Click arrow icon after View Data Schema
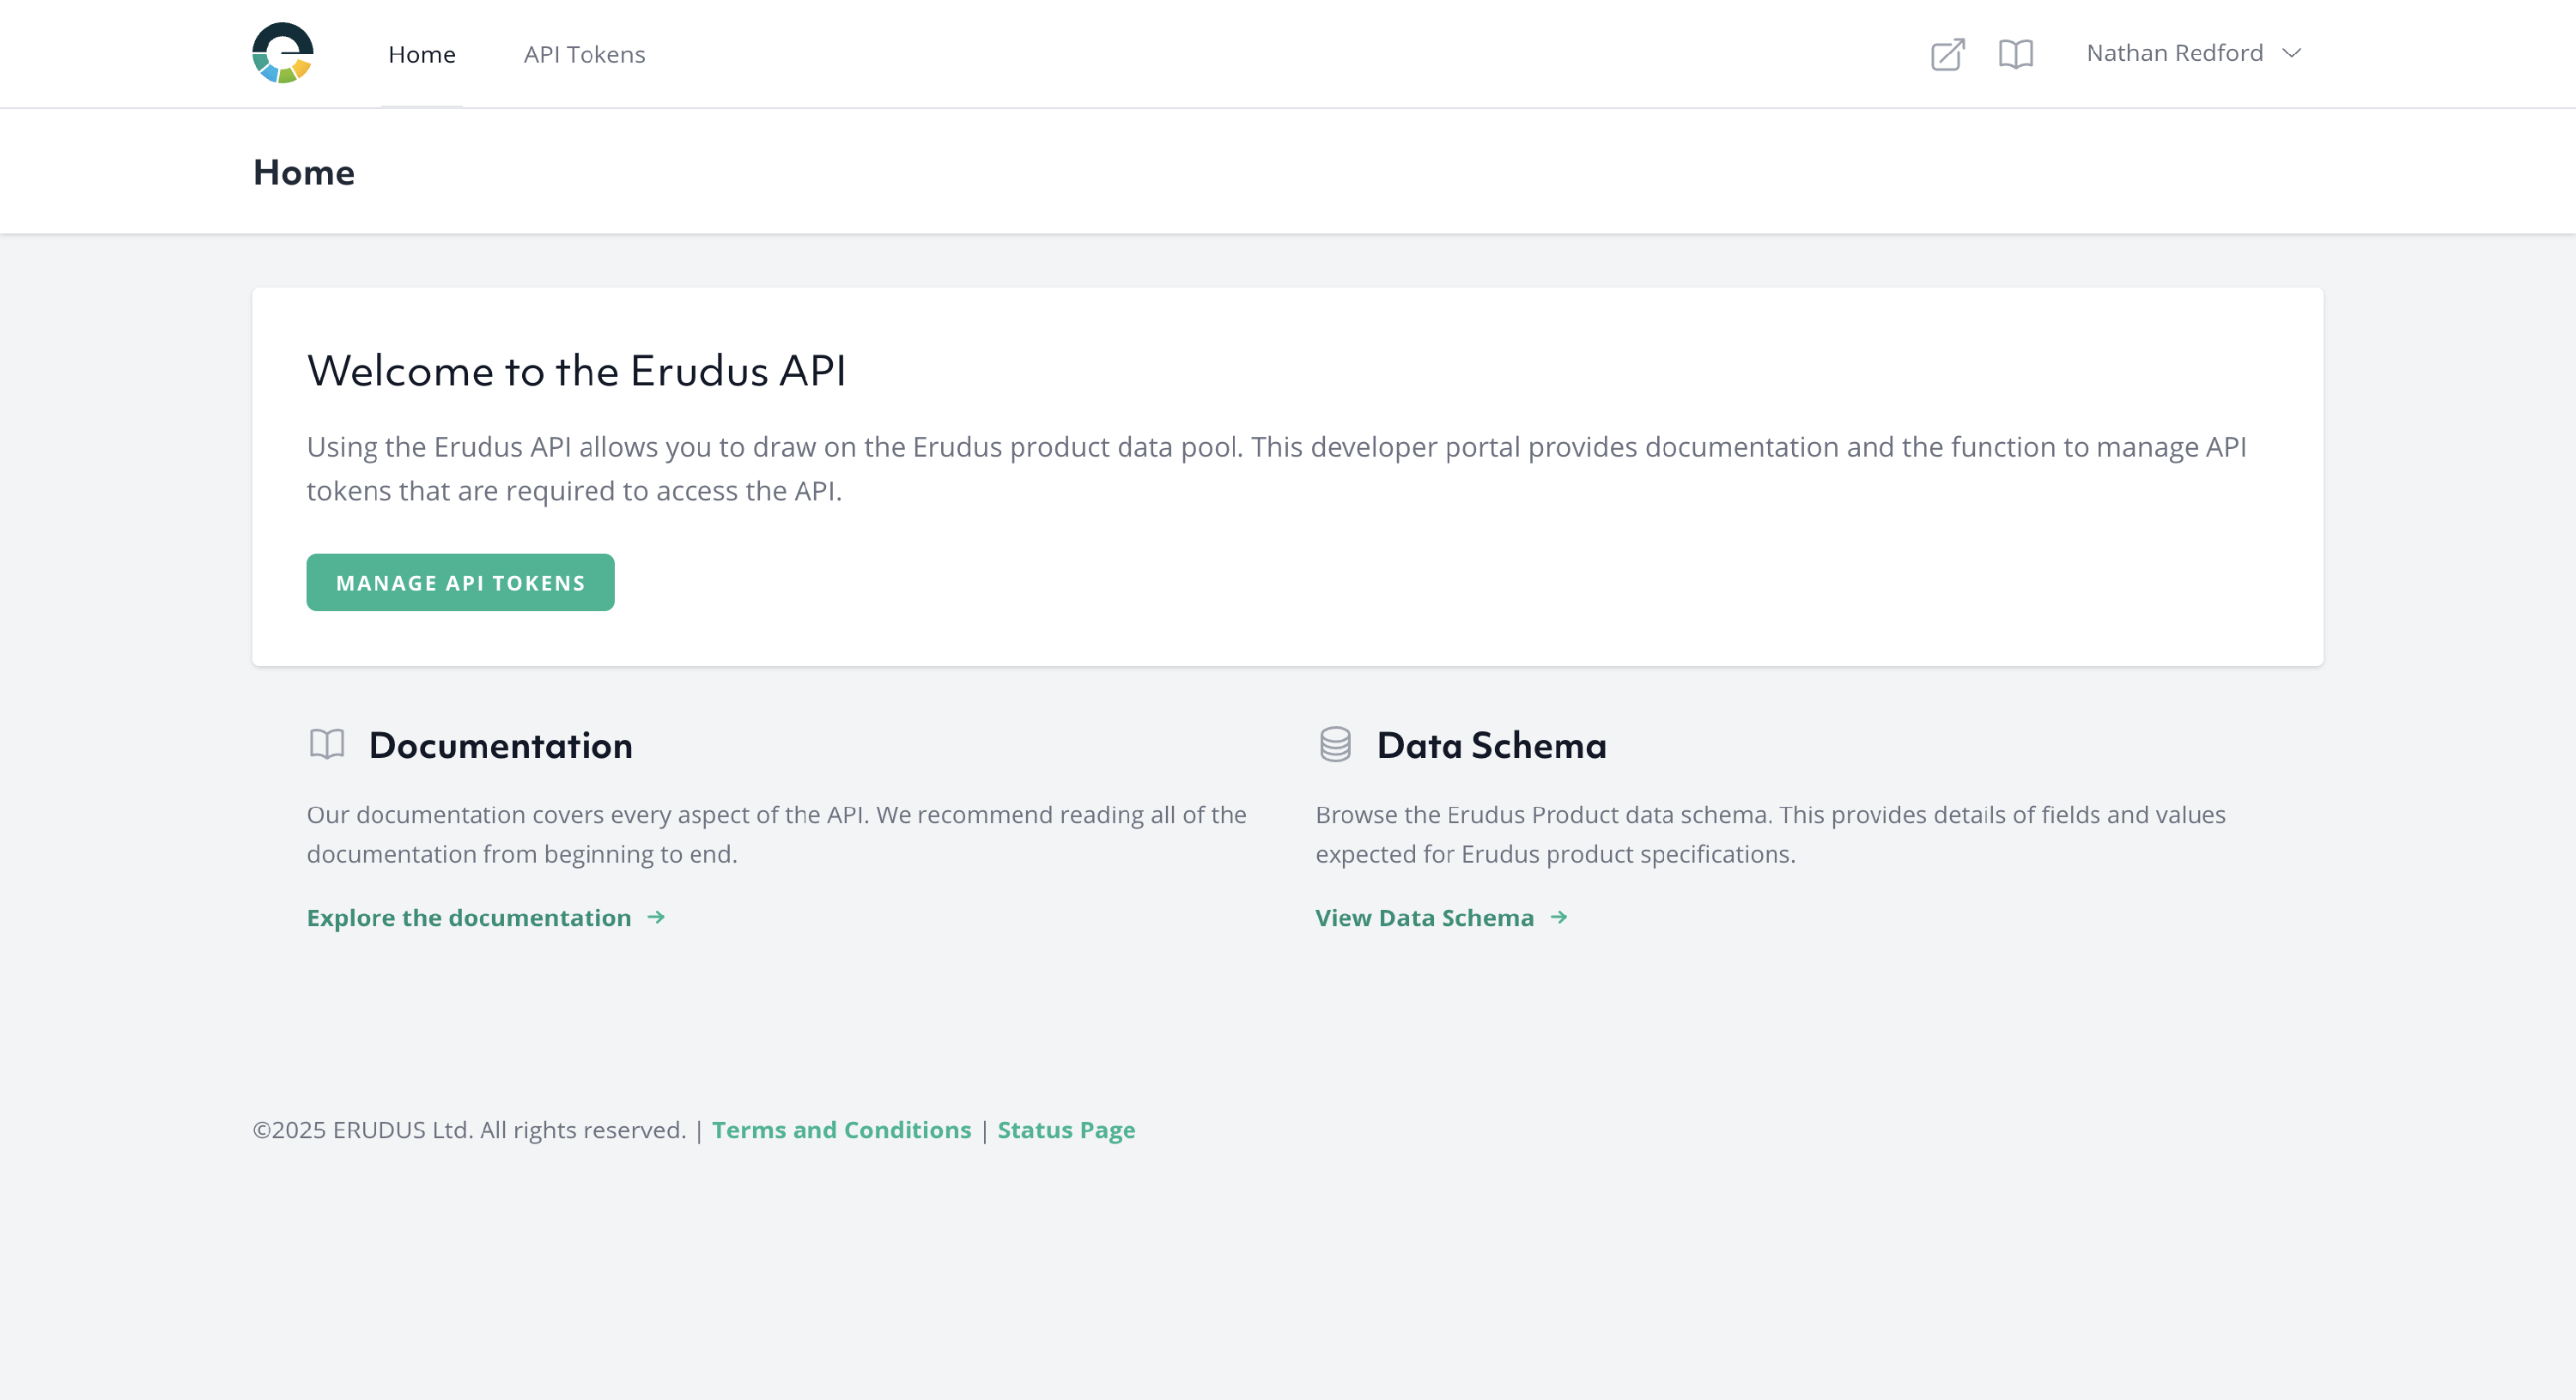Screen dimensions: 2576x1400 [1558, 917]
